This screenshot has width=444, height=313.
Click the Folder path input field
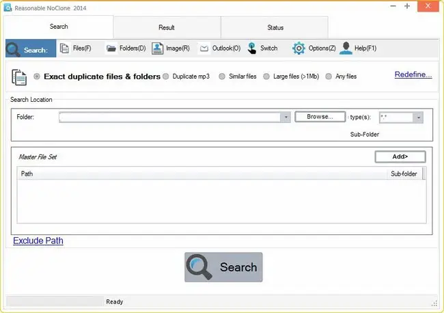tap(170, 118)
